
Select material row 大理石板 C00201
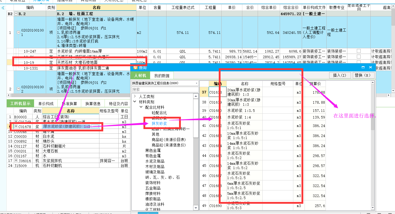click(69, 151)
